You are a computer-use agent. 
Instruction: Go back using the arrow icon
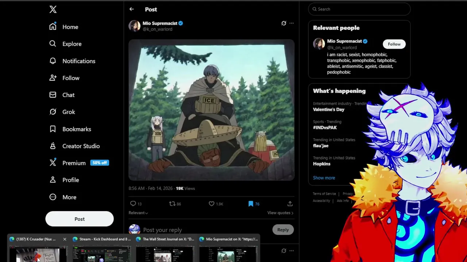132,9
